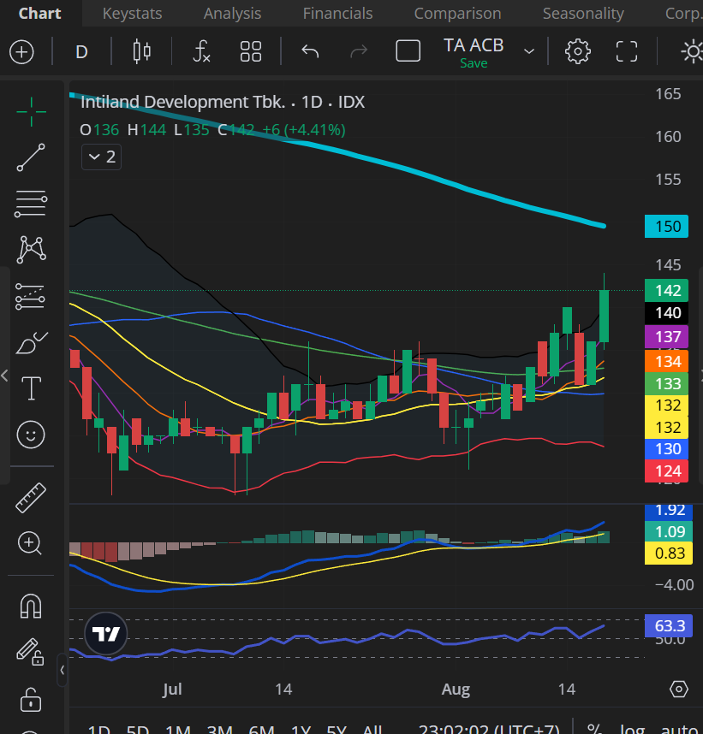Open the Keystats tab
Screen dimensions: 703x734
coord(132,14)
